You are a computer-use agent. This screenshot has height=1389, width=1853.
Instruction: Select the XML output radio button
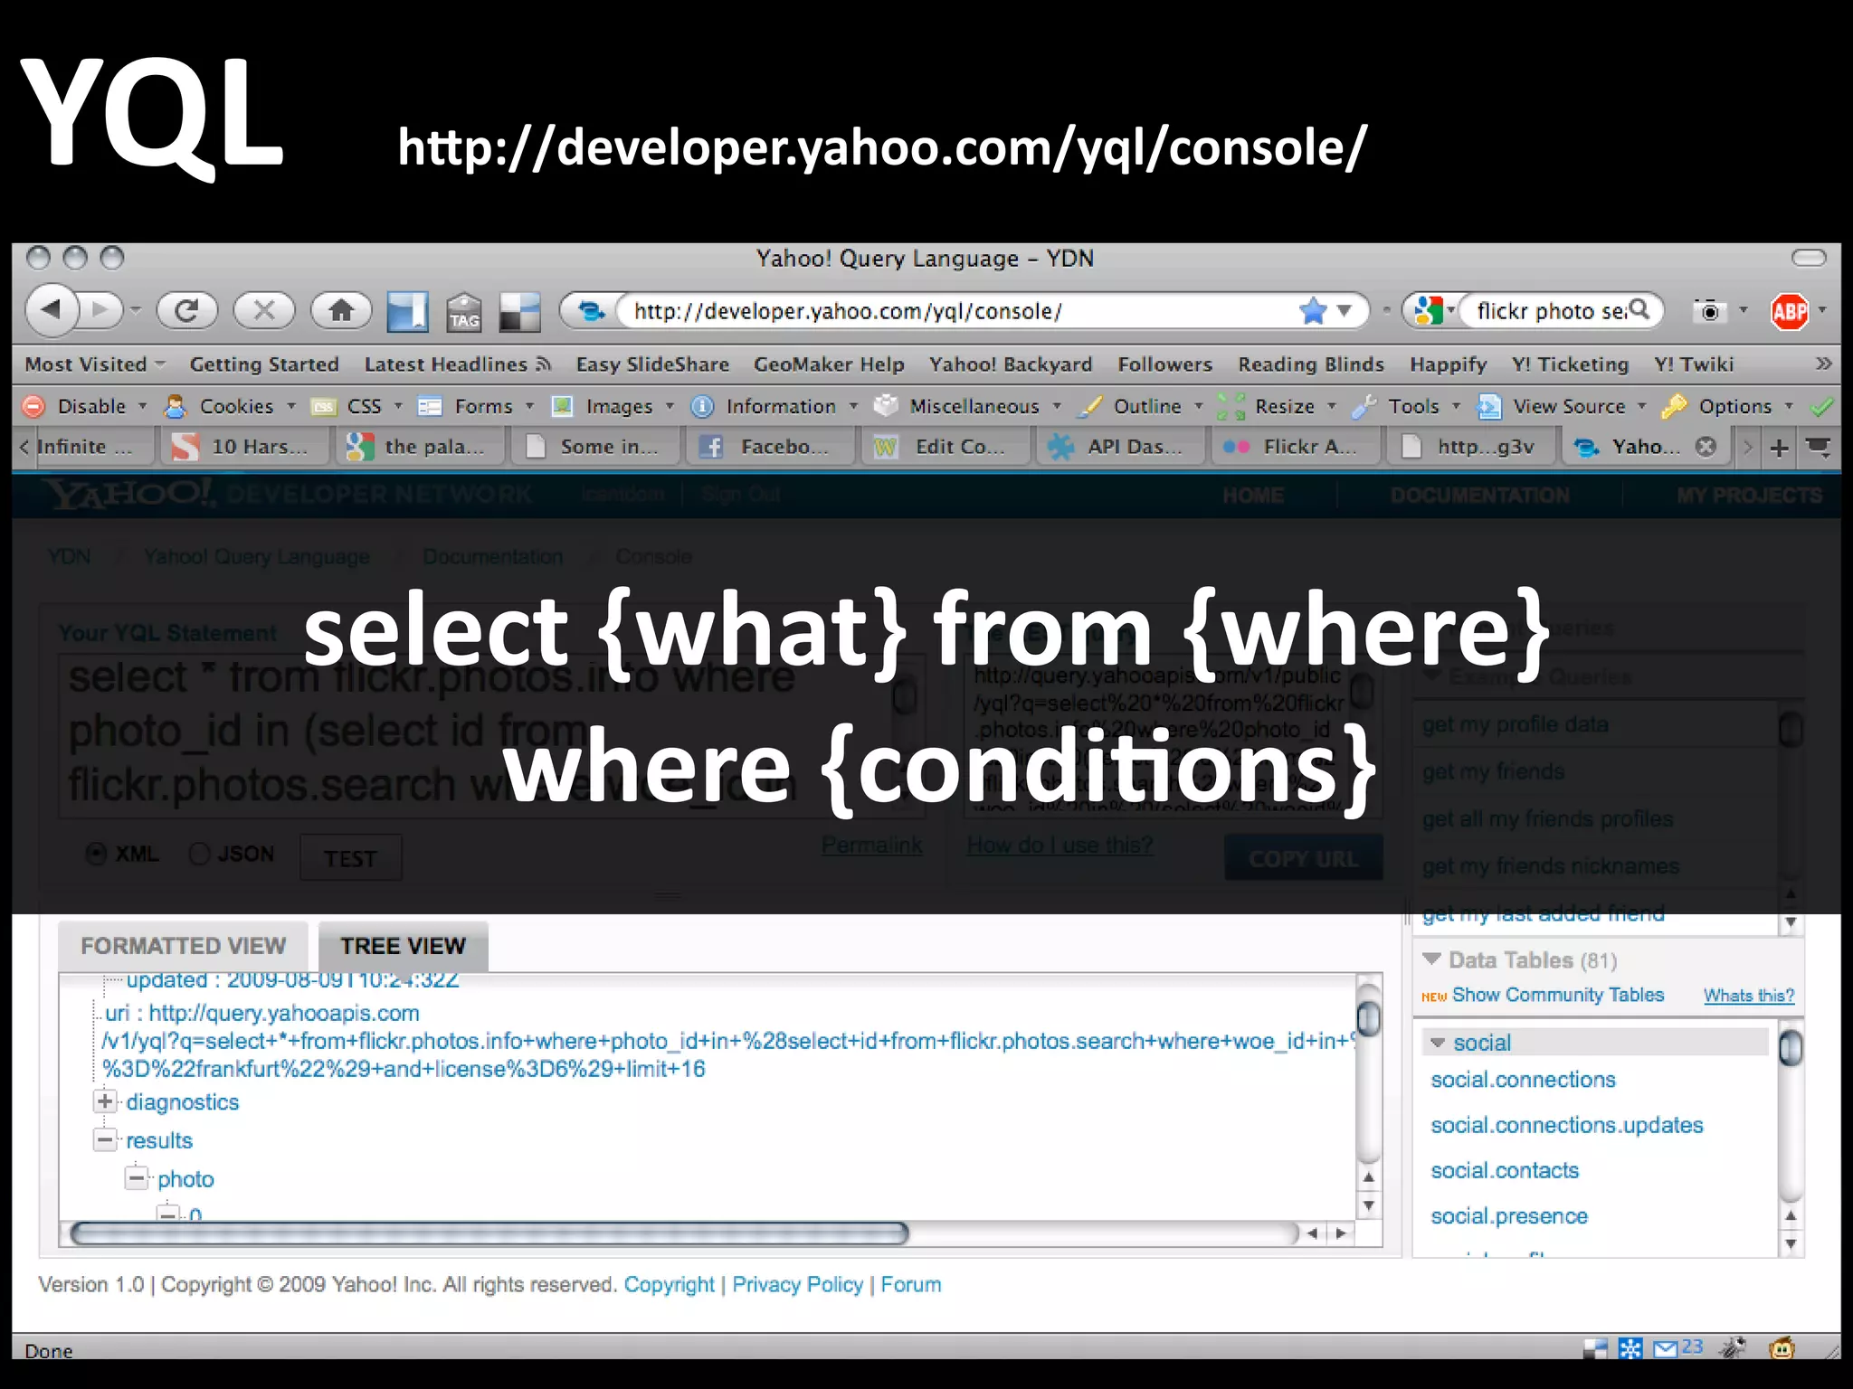96,854
